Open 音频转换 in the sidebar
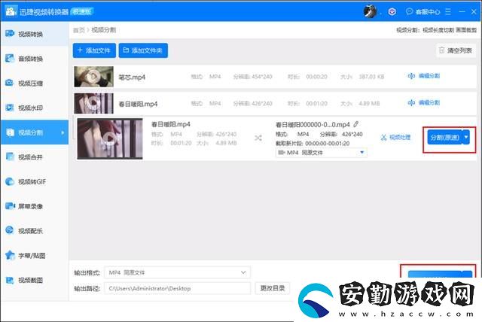482x322 pixels. coord(35,59)
